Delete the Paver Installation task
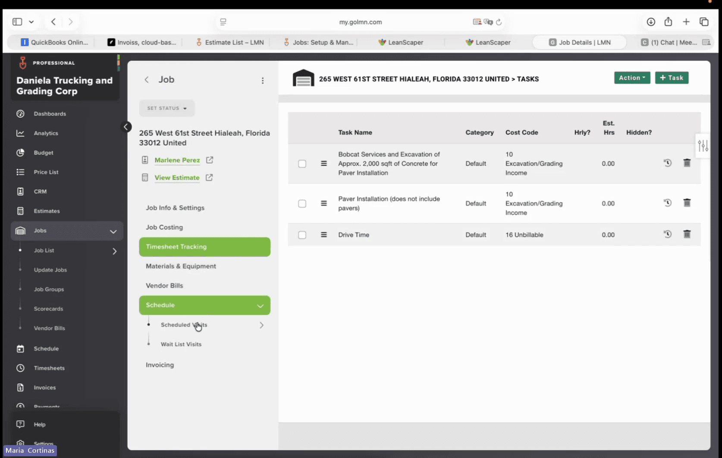The height and width of the screenshot is (458, 722). [x=687, y=203]
